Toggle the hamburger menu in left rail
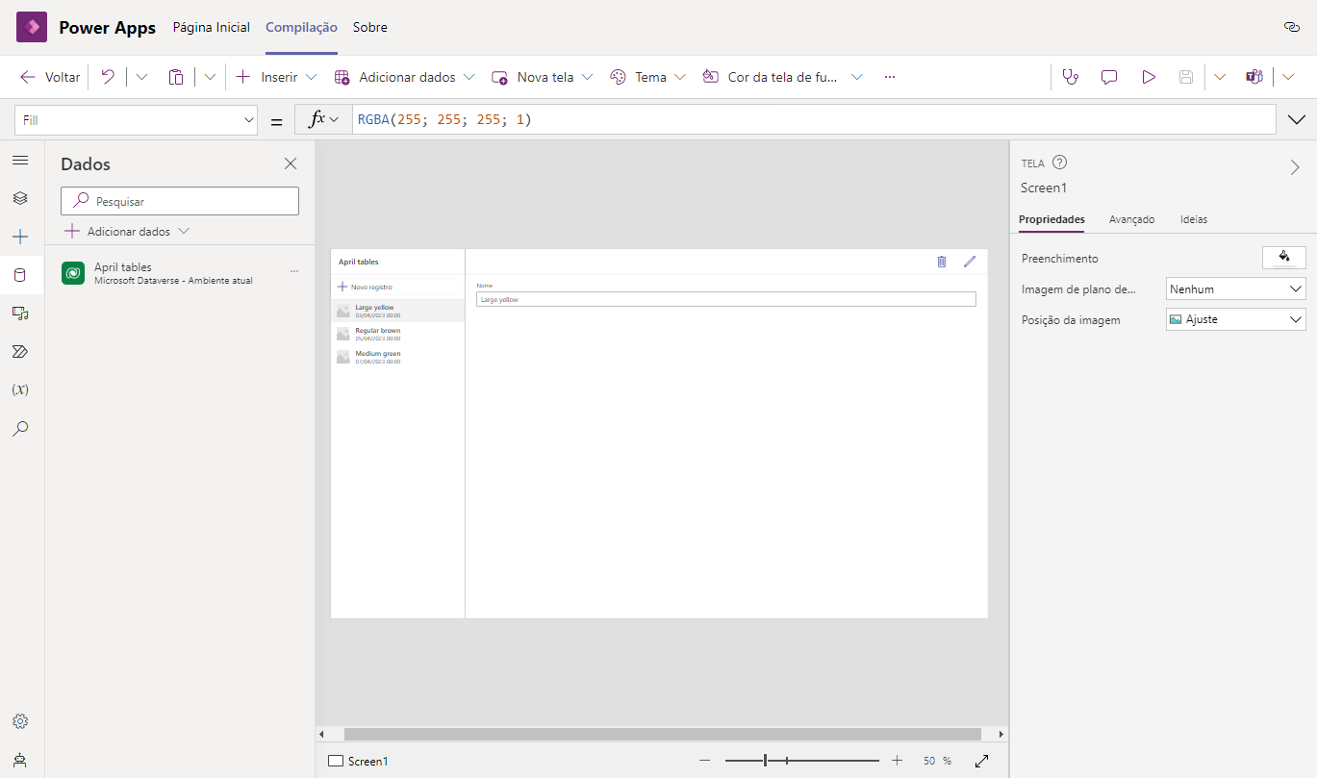Viewport: 1317px width, 778px height. [x=20, y=160]
